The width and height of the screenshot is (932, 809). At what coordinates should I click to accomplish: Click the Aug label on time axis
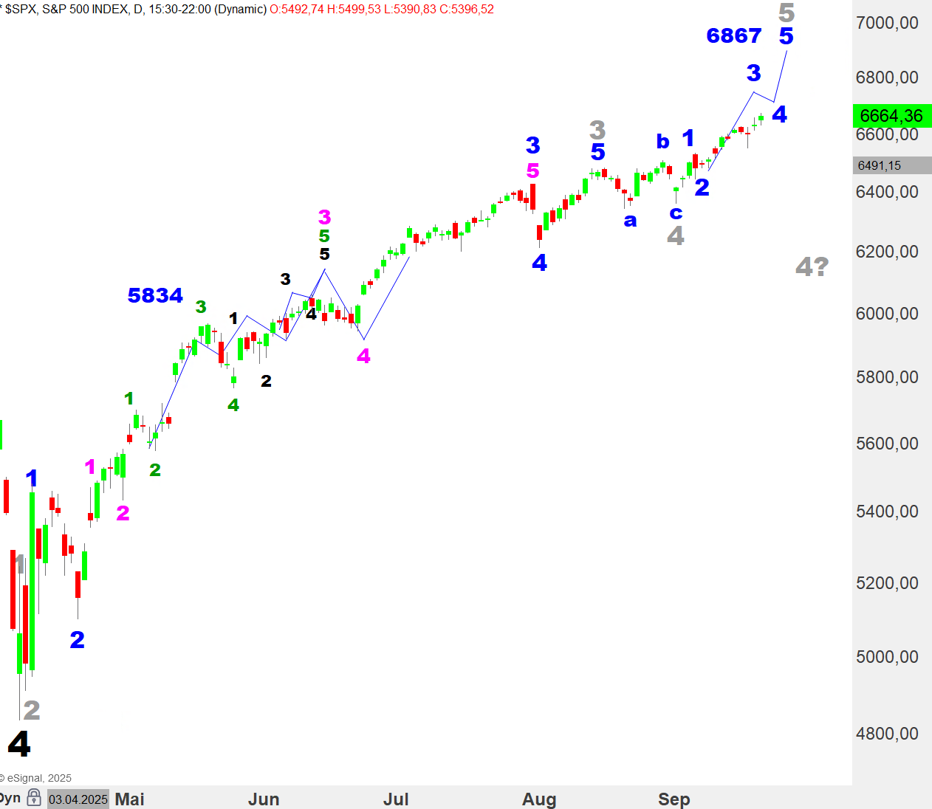tap(539, 799)
